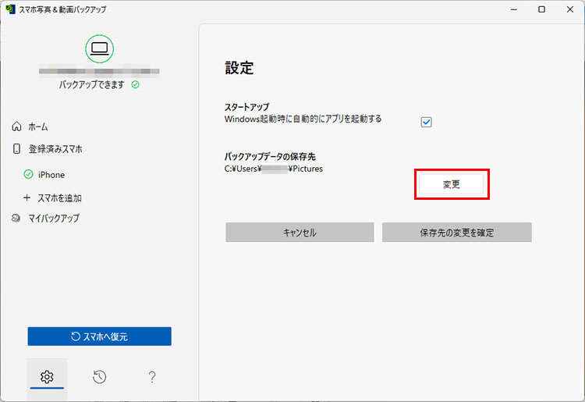Image resolution: width=585 pixels, height=402 pixels.
Task: Open マイバックアップ from the sidebar
Action: click(x=53, y=218)
